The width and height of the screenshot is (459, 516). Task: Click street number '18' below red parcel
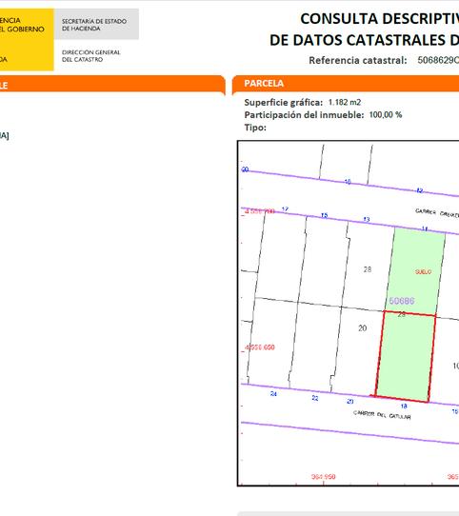404,407
